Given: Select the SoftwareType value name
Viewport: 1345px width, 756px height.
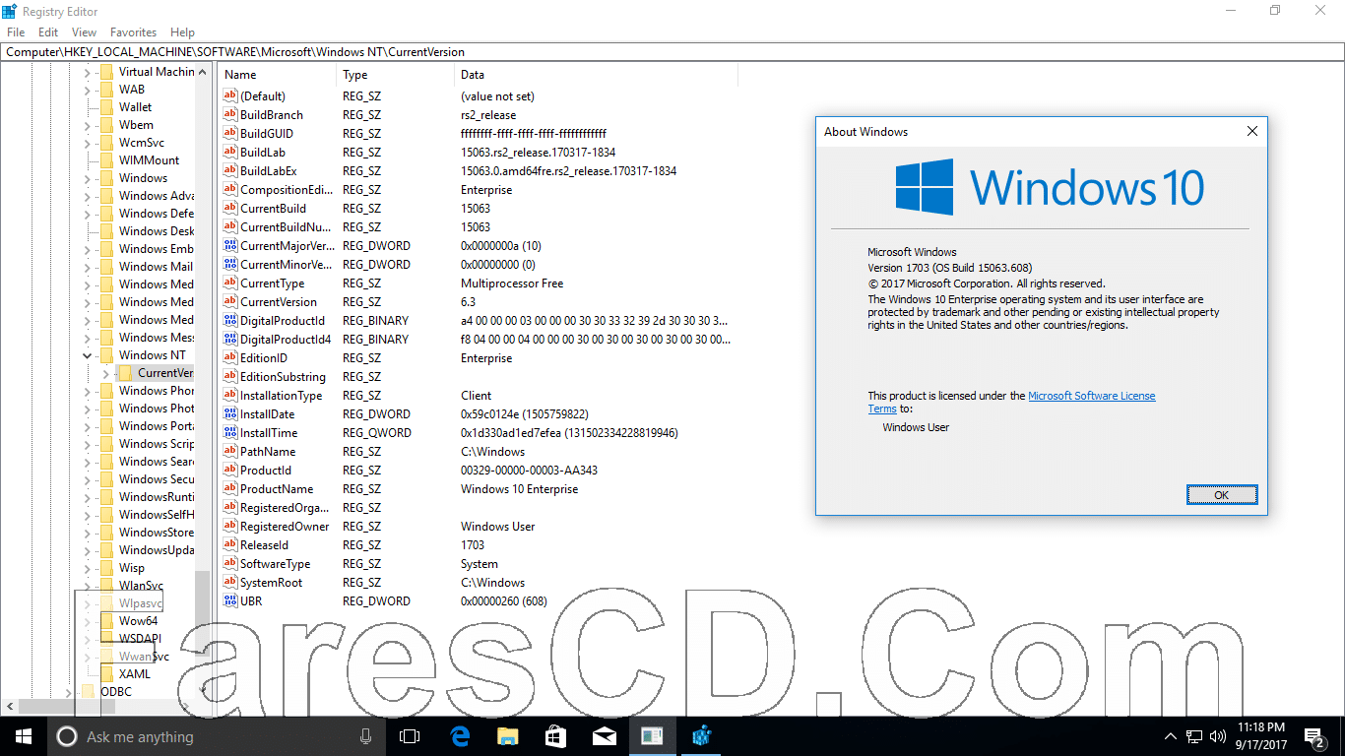Looking at the screenshot, I should click(x=275, y=564).
